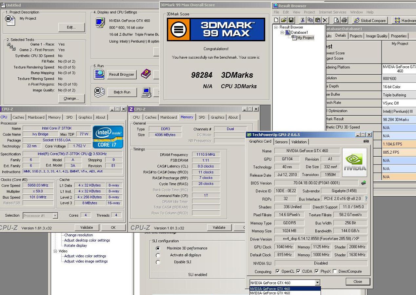Click the Change... button in Selected Tests
The width and height of the screenshot is (416, 295).
click(x=71, y=98)
